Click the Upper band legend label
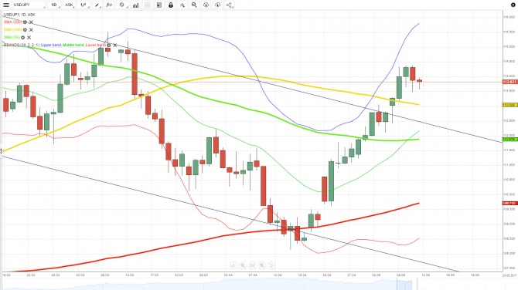The height and width of the screenshot is (290, 518). 51,46
